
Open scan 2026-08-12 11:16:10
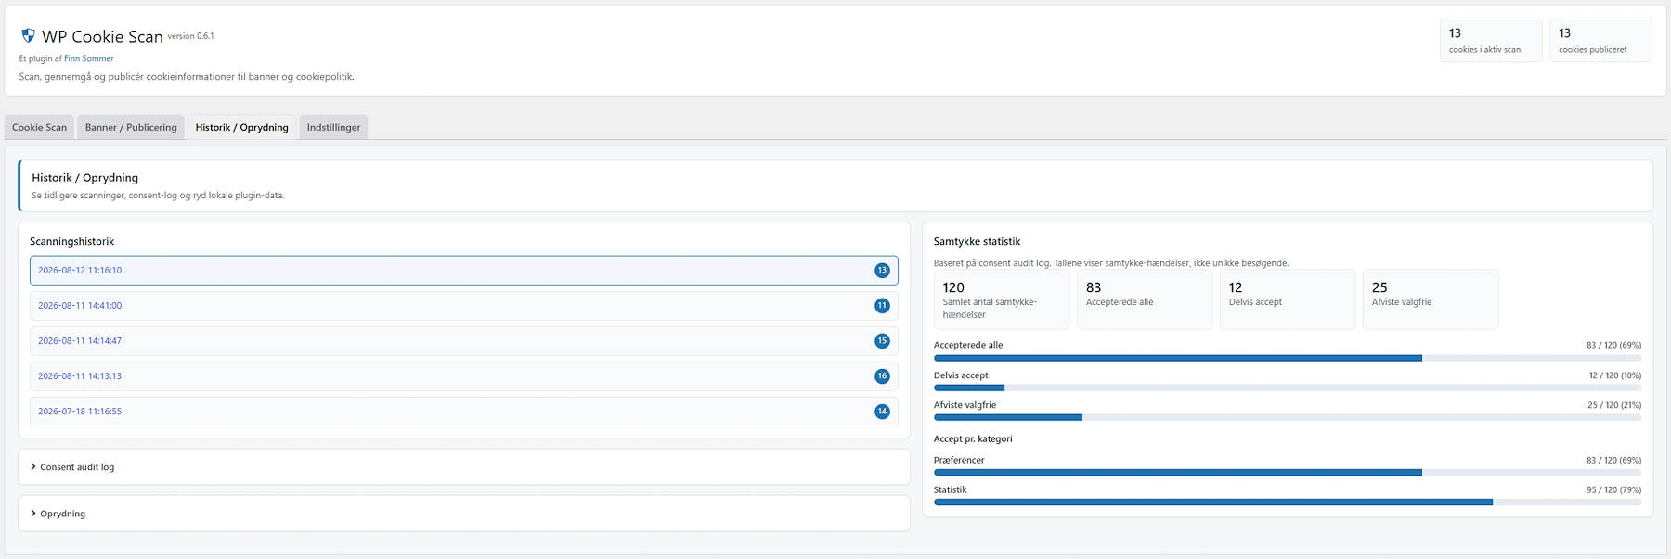coord(464,271)
